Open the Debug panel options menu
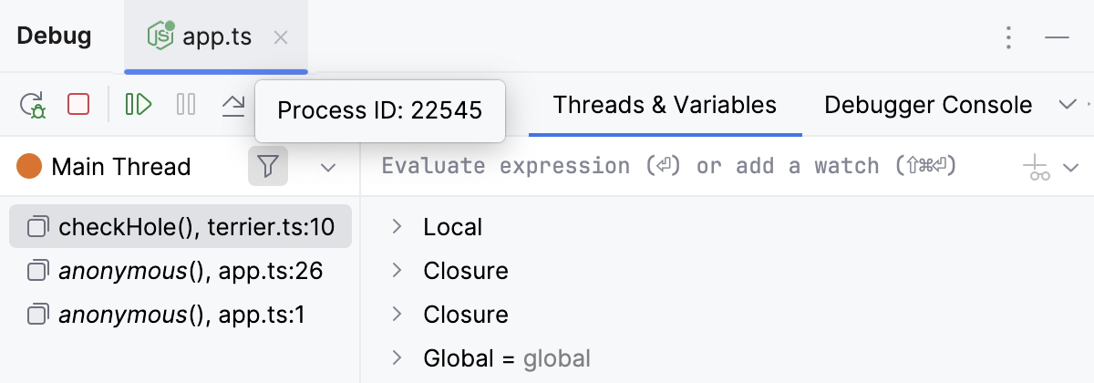 1008,36
